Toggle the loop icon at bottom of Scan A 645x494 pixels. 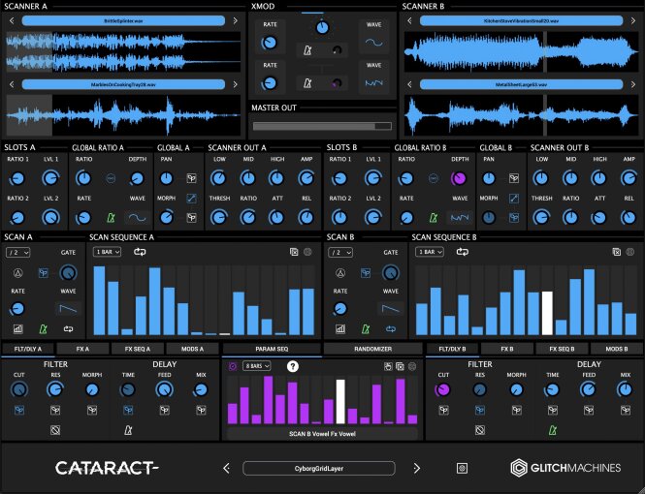coord(68,328)
